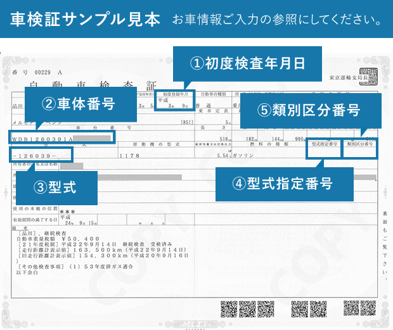Select the [品川]. 継続検査 remark line
The image size is (393, 330).
pyautogui.click(x=42, y=233)
